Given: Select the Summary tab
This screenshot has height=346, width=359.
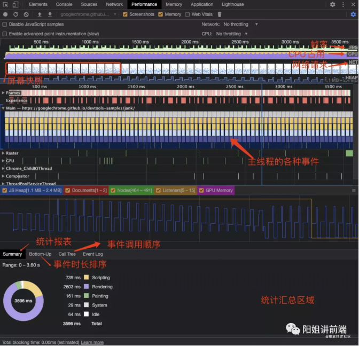Looking at the screenshot, I should [12, 254].
